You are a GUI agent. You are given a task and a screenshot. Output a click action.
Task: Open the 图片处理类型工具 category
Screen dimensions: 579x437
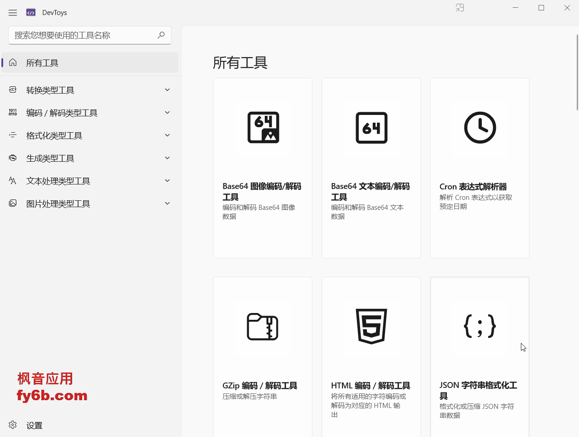coord(90,204)
